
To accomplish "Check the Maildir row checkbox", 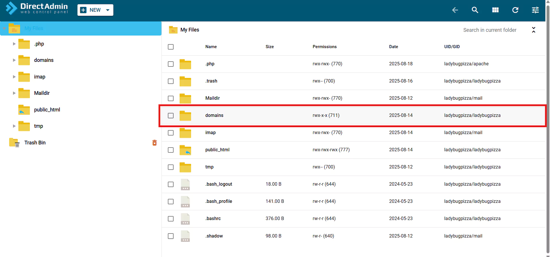I will coord(171,98).
